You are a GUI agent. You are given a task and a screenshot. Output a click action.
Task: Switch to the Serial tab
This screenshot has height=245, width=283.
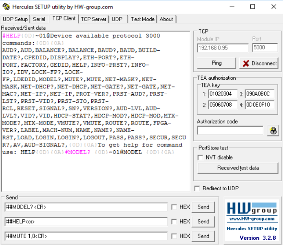(39, 19)
